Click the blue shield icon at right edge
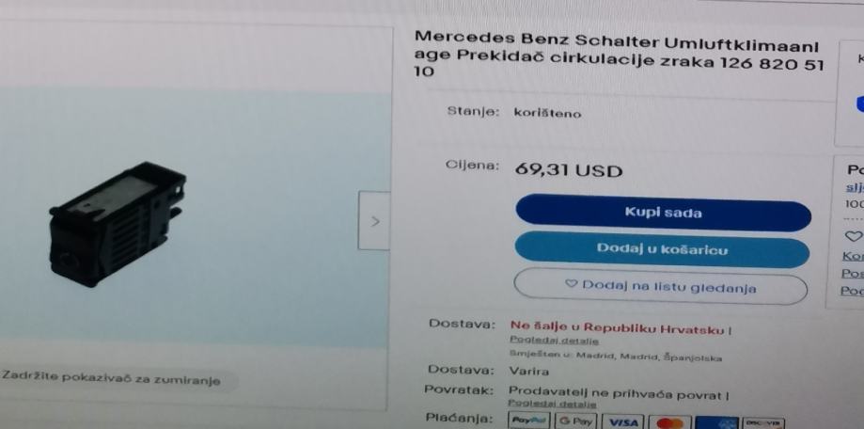Image resolution: width=864 pixels, height=429 pixels. click(x=859, y=103)
